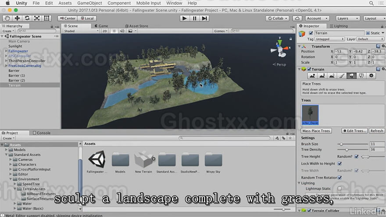
Task: Open the Layer dropdown Default
Action: click(370, 39)
